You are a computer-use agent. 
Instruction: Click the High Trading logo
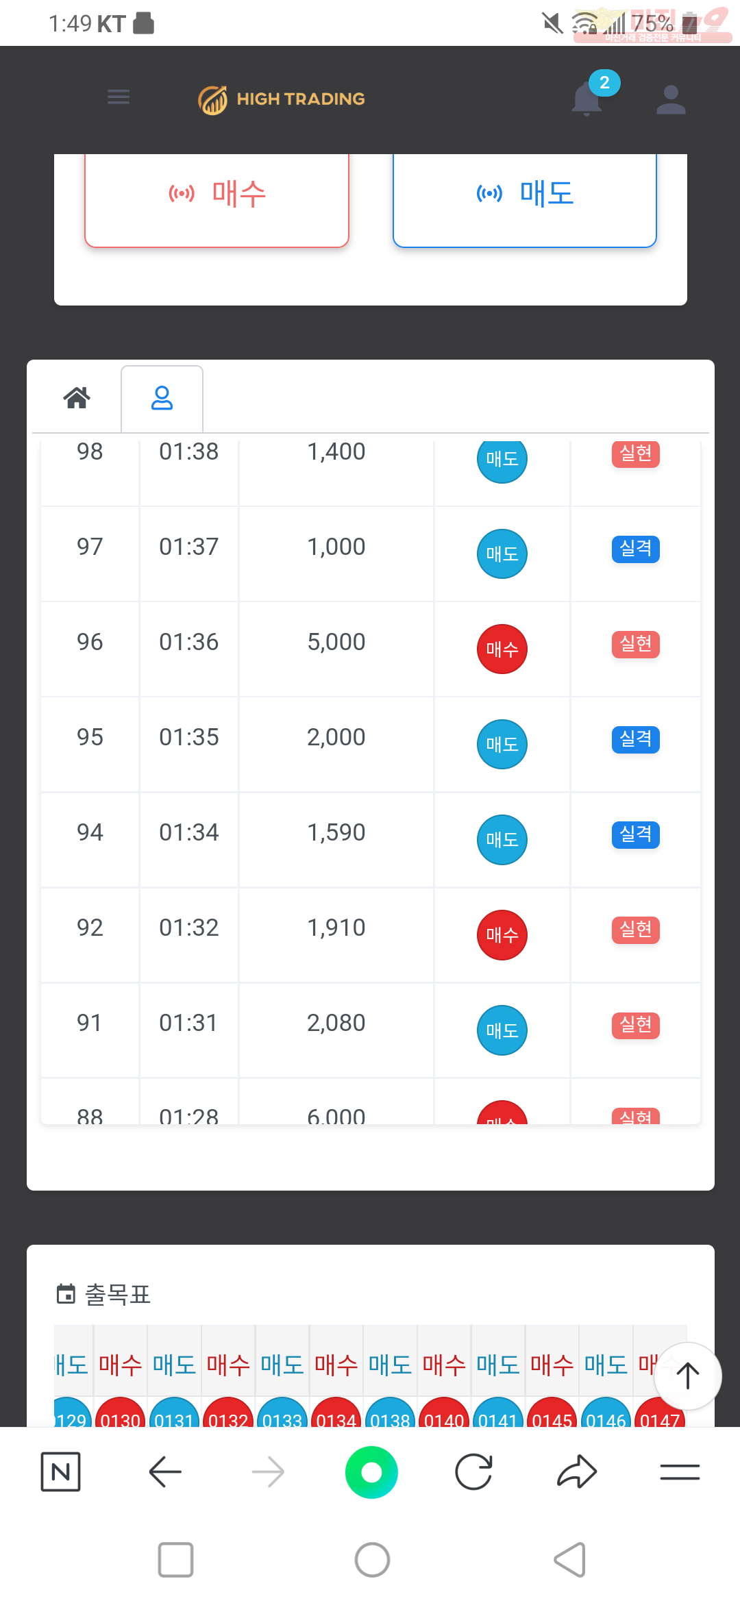(282, 100)
